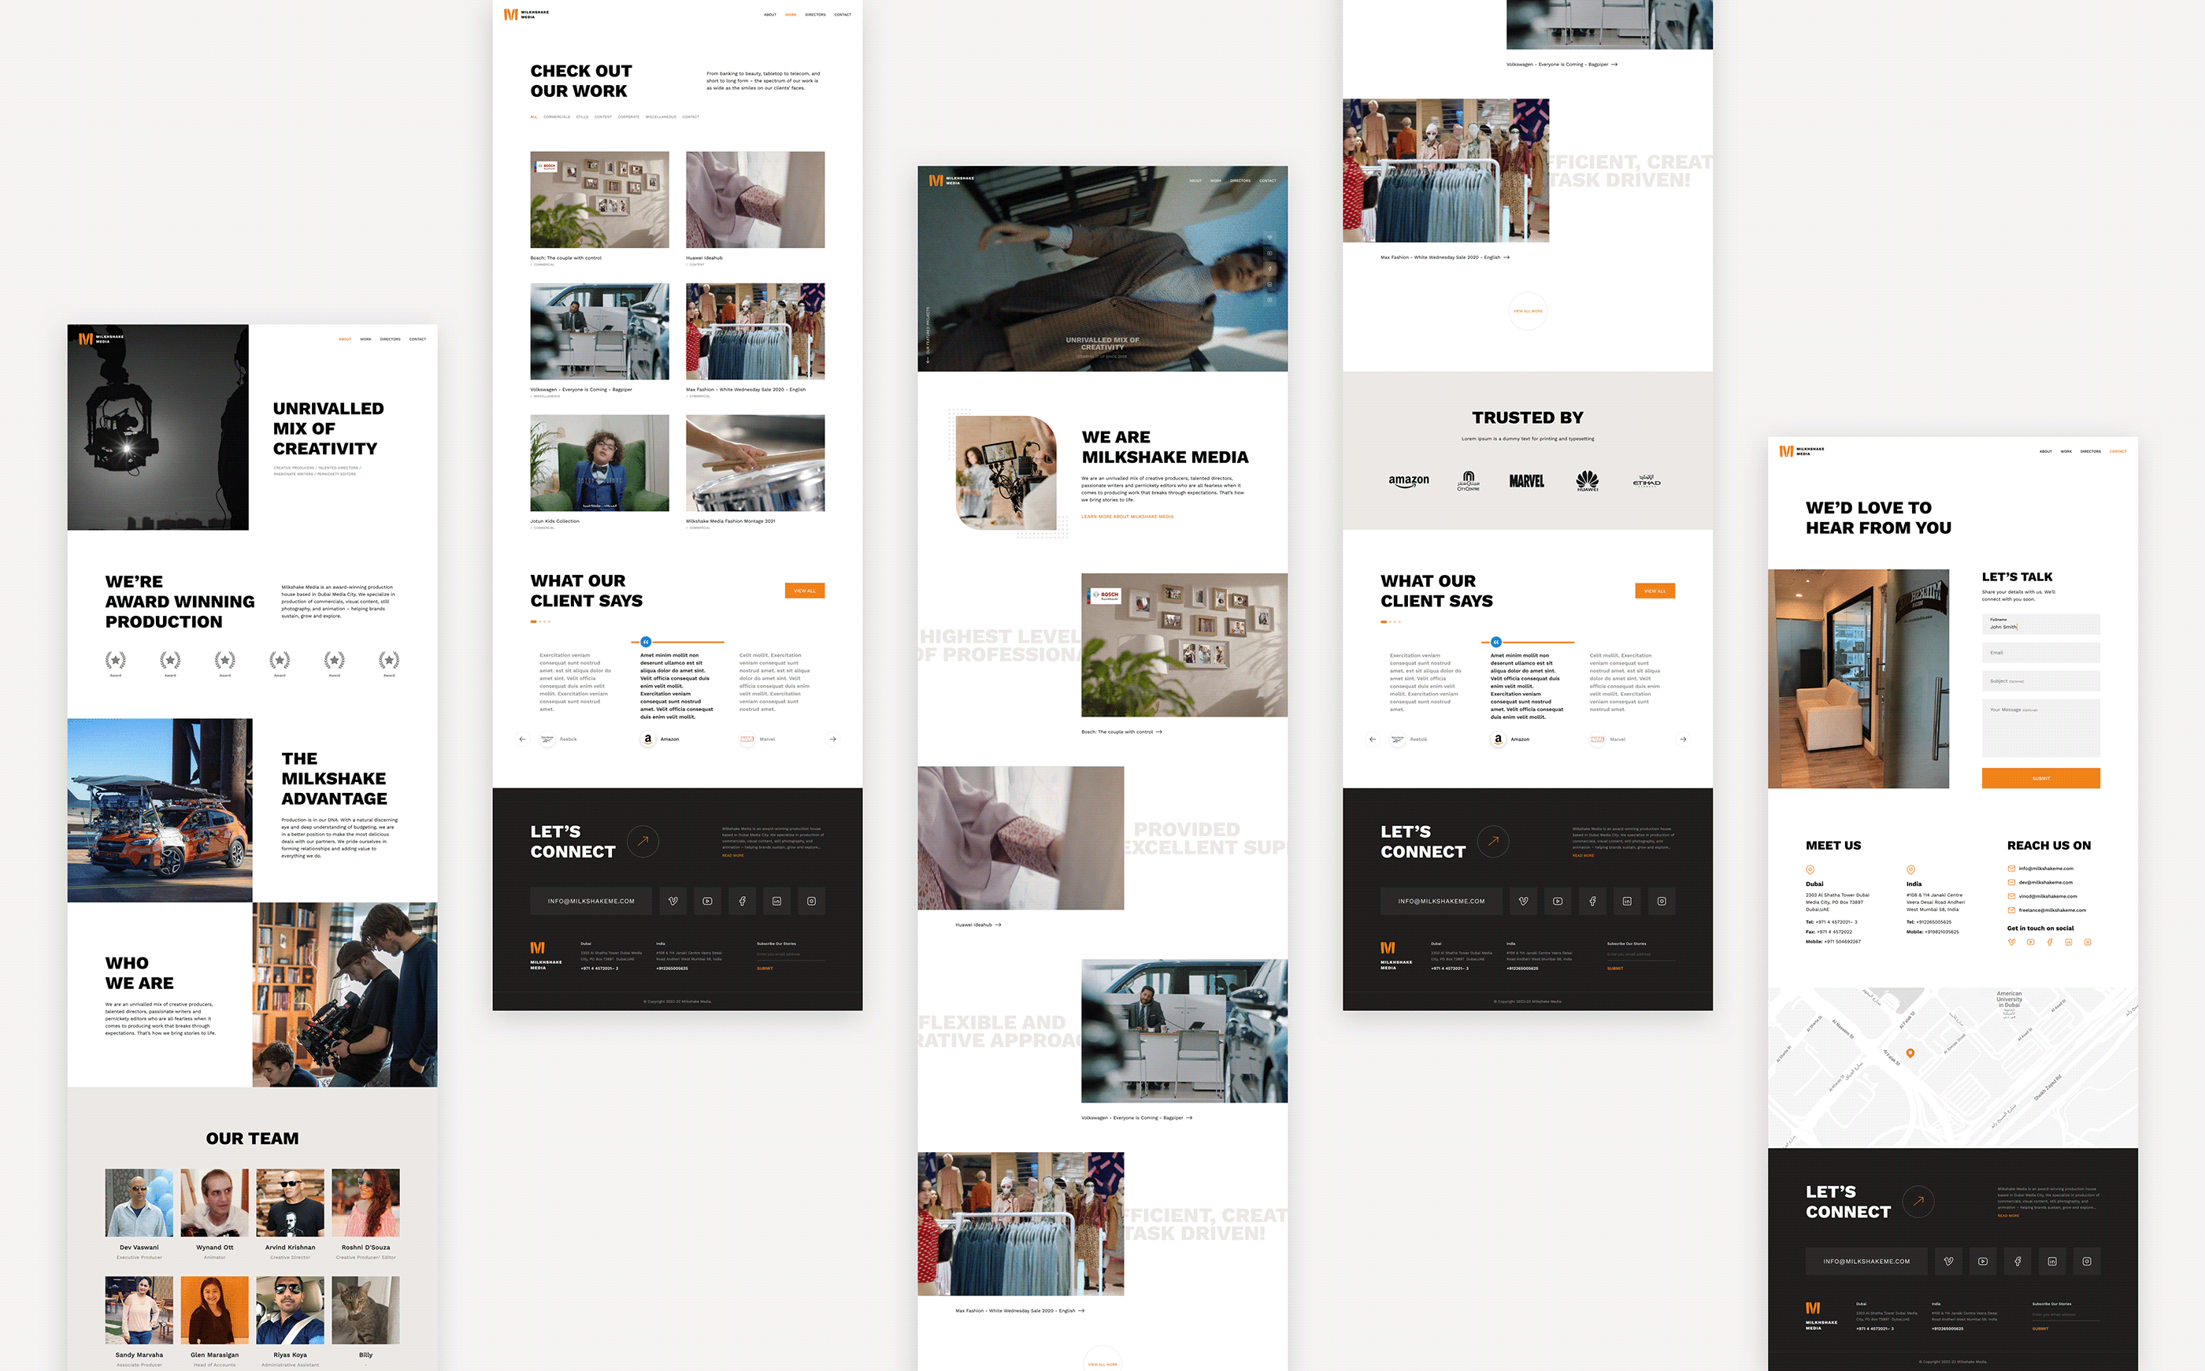Click the orange Vimeo icon under Get in touch on social

pyautogui.click(x=2012, y=942)
